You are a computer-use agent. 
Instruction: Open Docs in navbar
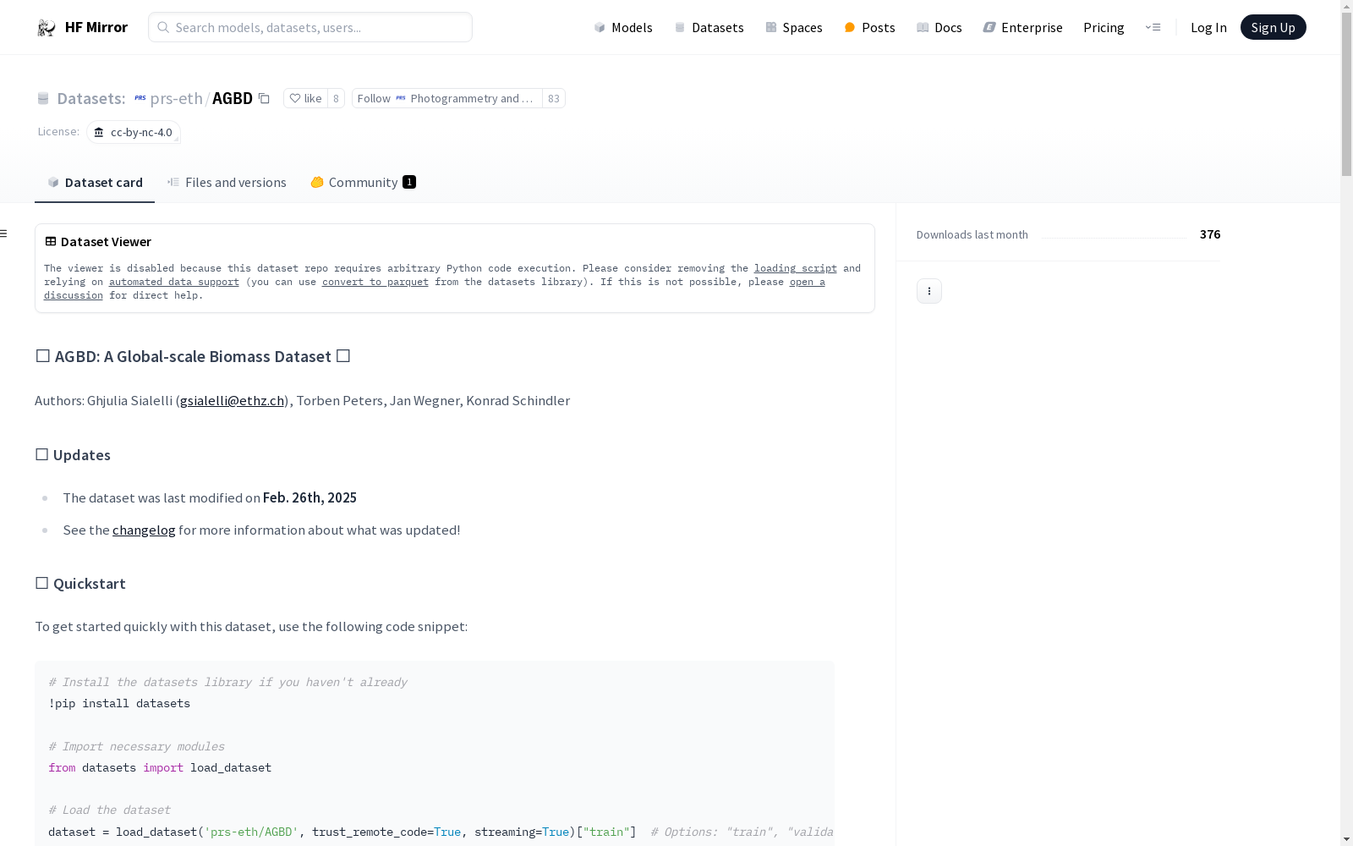tap(939, 27)
